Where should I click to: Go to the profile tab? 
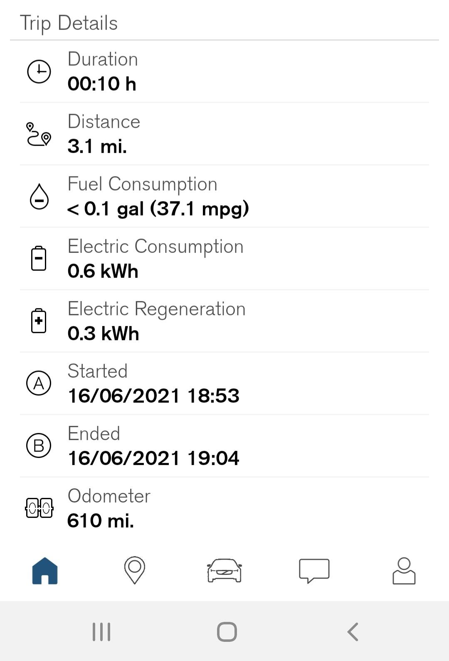[x=404, y=571]
